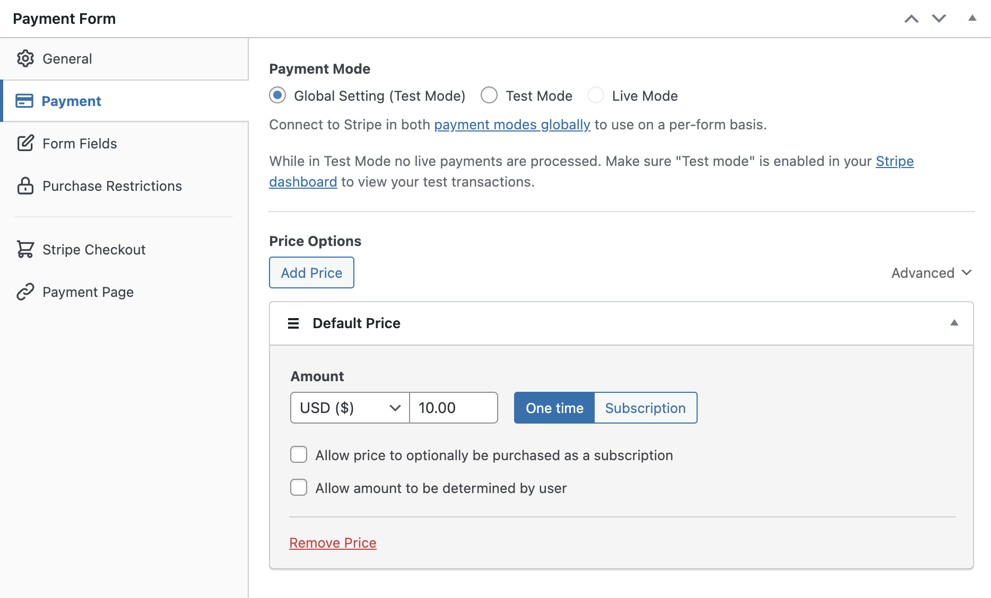Viewport: 991px width, 598px height.
Task: Check allow amount determined by user
Action: pyautogui.click(x=299, y=487)
